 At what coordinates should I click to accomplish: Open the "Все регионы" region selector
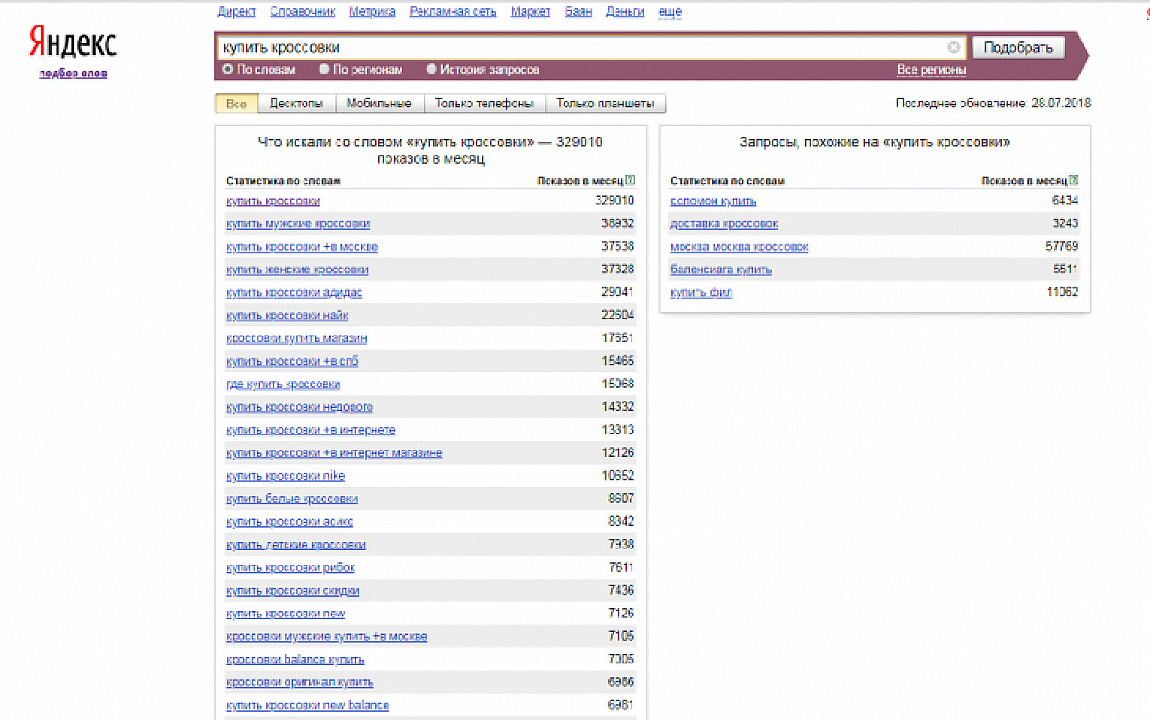[x=931, y=70]
